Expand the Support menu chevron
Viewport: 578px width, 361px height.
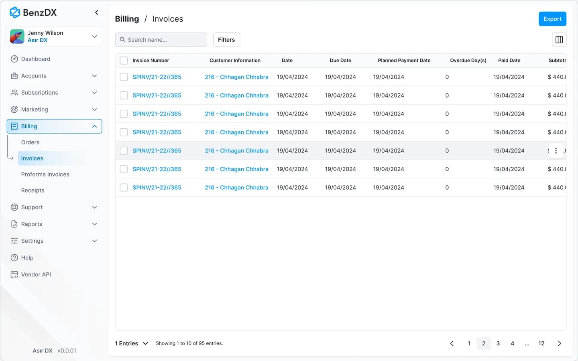(x=95, y=207)
